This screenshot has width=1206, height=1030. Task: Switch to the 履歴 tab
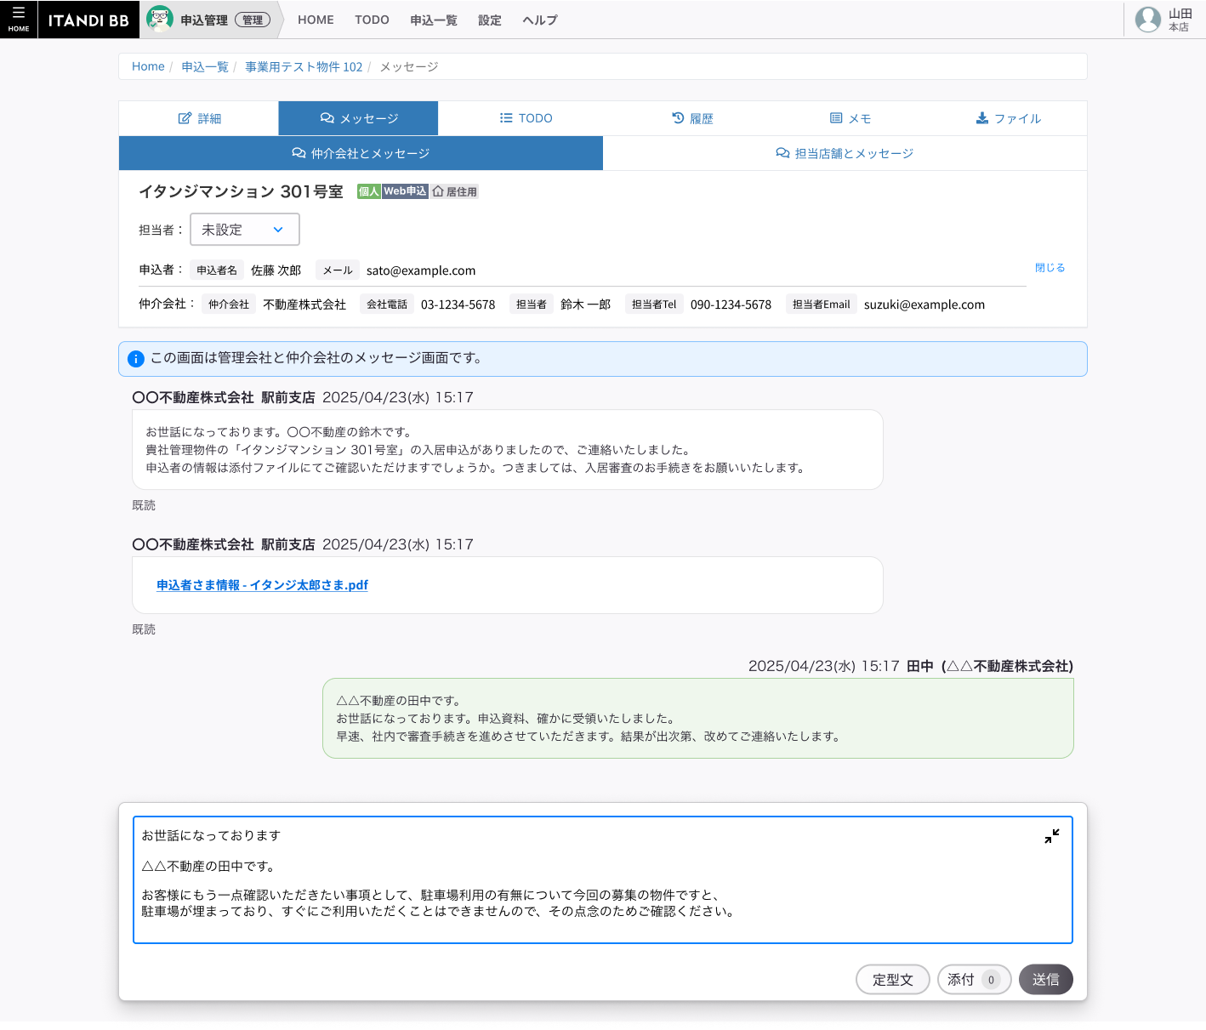692,118
